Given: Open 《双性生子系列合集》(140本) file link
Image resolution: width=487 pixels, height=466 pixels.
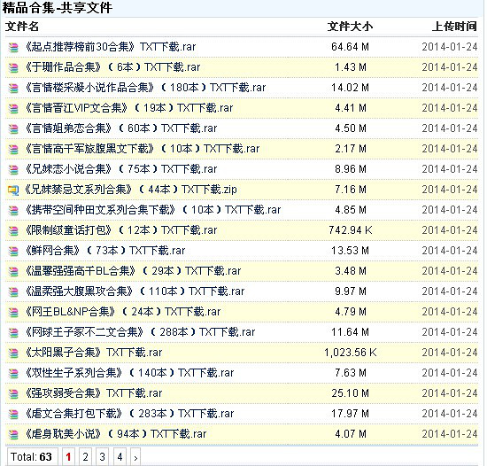Looking at the screenshot, I should pos(129,373).
